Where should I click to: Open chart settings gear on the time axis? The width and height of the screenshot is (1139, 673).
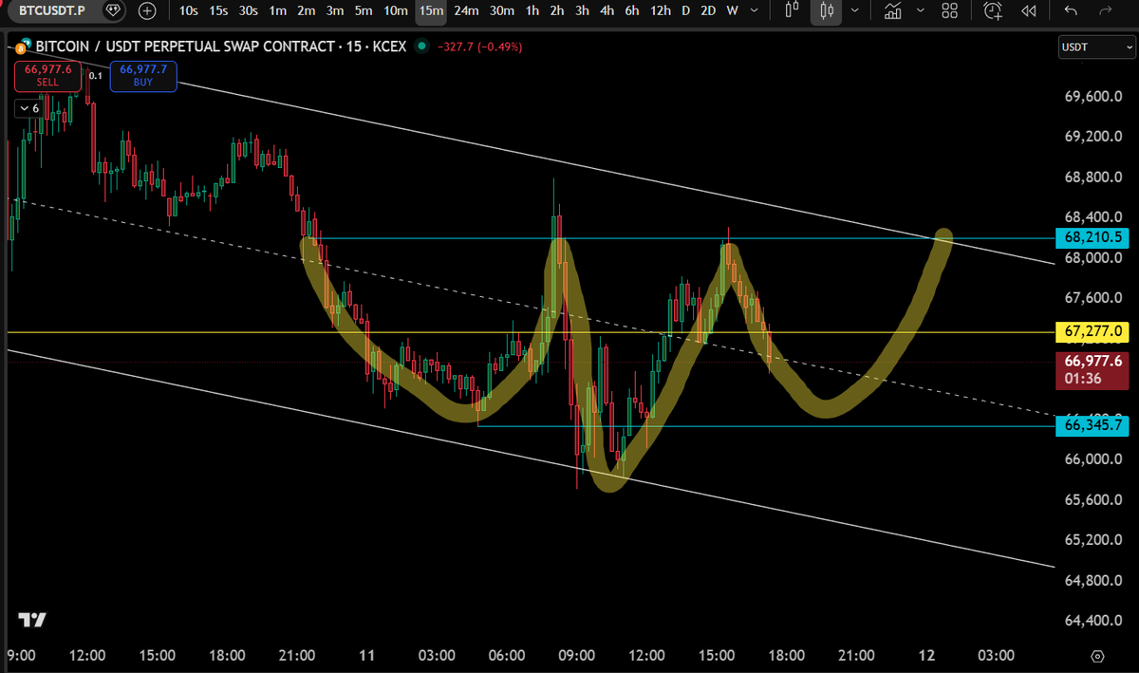click(1097, 656)
